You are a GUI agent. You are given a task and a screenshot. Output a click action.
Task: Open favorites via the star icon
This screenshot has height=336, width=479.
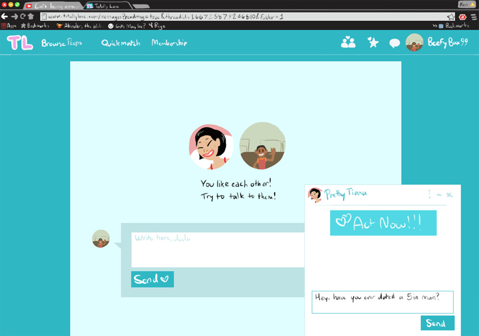click(373, 43)
